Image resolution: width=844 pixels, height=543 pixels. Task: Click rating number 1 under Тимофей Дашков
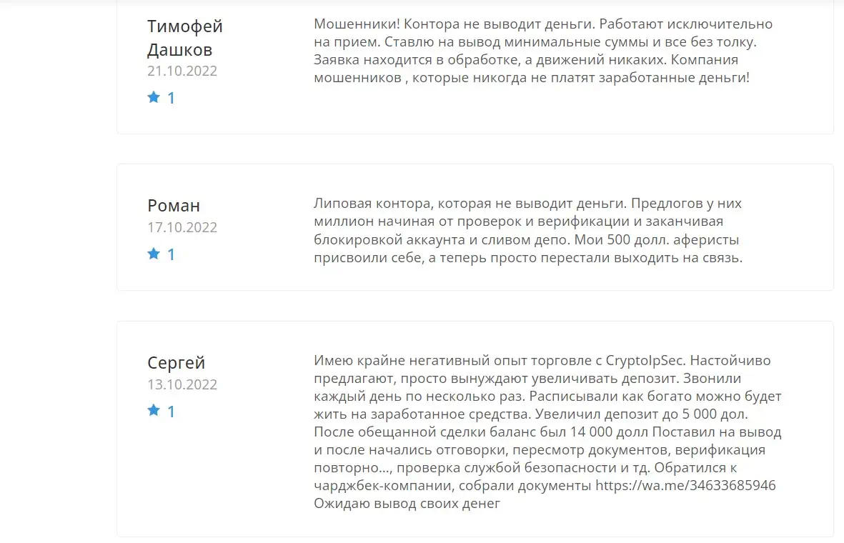(172, 98)
